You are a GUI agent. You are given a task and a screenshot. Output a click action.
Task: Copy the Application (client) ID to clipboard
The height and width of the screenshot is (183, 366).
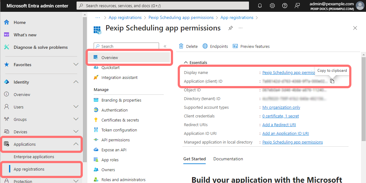pyautogui.click(x=332, y=80)
